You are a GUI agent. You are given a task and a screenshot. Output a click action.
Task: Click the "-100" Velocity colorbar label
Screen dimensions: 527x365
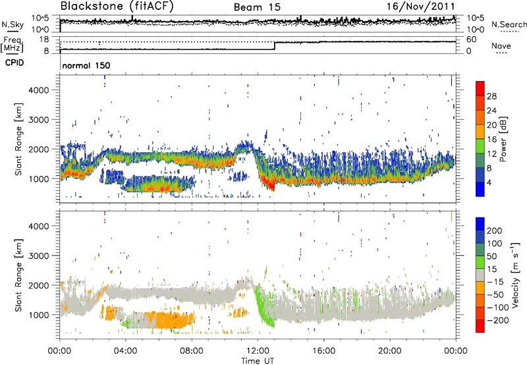tap(497, 308)
